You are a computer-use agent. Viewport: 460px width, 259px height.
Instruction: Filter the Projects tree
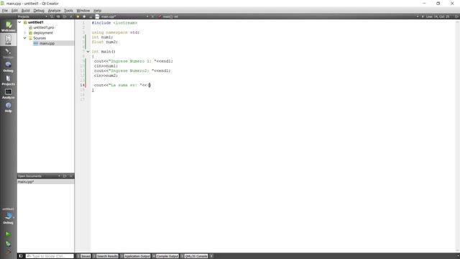pos(52,17)
